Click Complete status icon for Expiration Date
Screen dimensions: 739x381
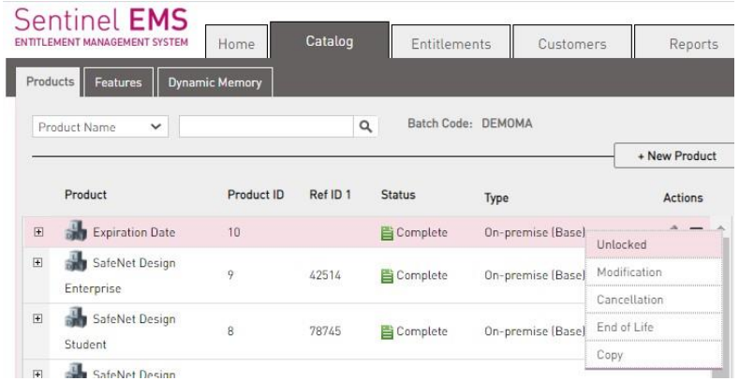coord(387,233)
